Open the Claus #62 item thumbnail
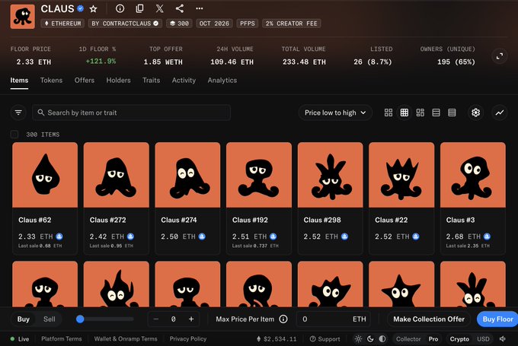The height and width of the screenshot is (346, 518). (45, 175)
